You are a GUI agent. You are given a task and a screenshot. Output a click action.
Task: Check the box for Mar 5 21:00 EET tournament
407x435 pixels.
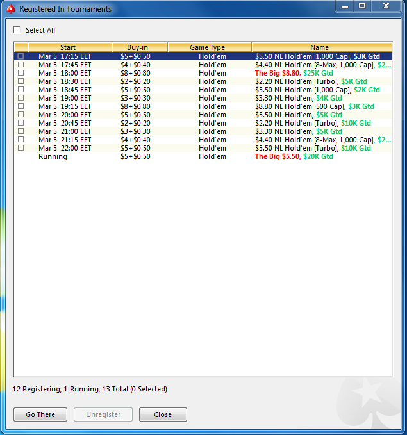(21, 131)
